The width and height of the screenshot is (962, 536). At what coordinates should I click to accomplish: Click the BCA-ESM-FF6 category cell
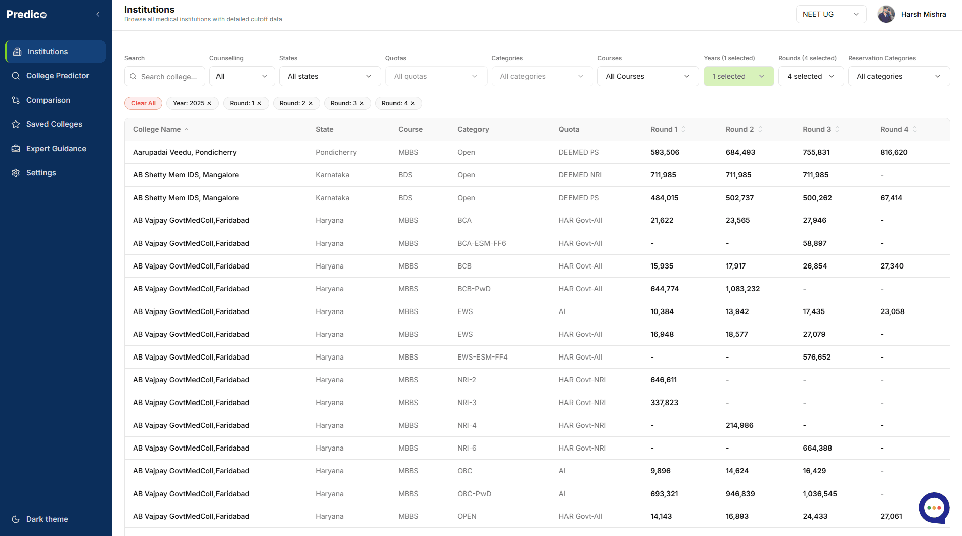tap(482, 243)
